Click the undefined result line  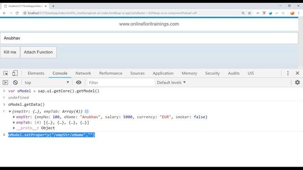(18, 98)
